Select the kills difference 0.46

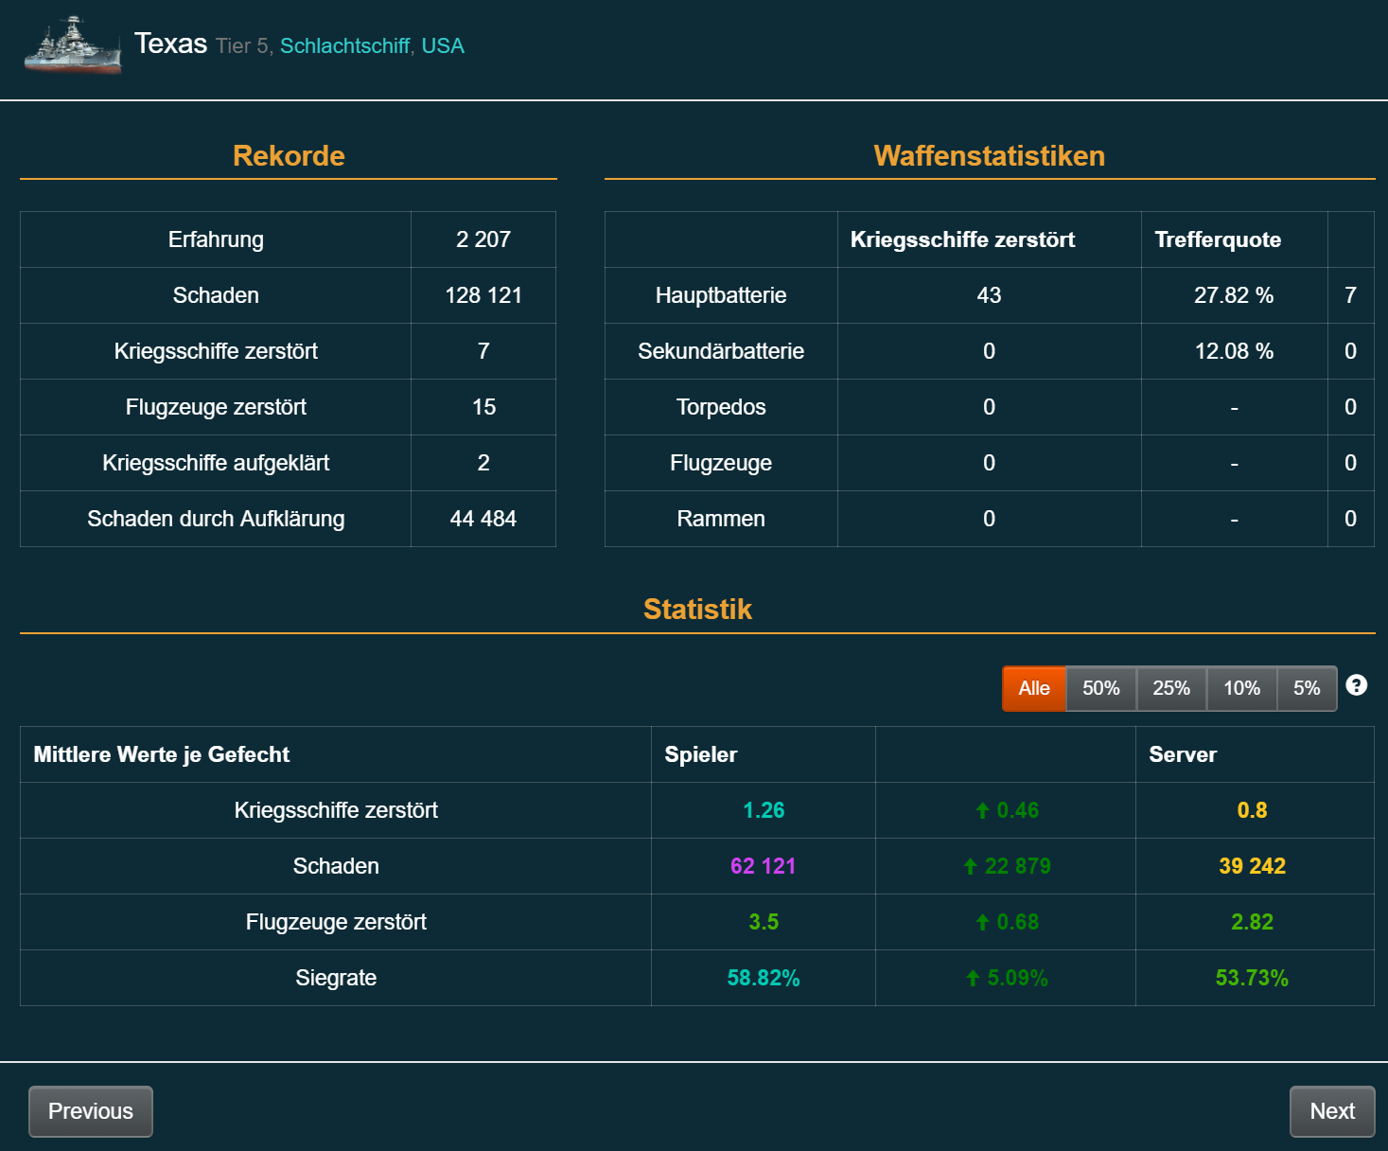1007,810
